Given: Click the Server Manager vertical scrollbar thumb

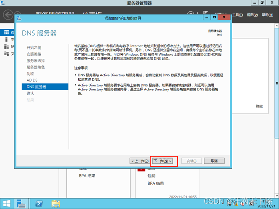Looking at the screenshot, I should (x=277, y=83).
